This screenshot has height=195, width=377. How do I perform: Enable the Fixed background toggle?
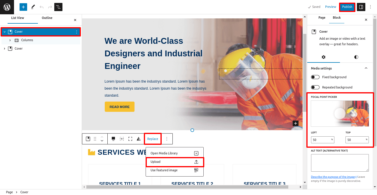tap(315, 77)
